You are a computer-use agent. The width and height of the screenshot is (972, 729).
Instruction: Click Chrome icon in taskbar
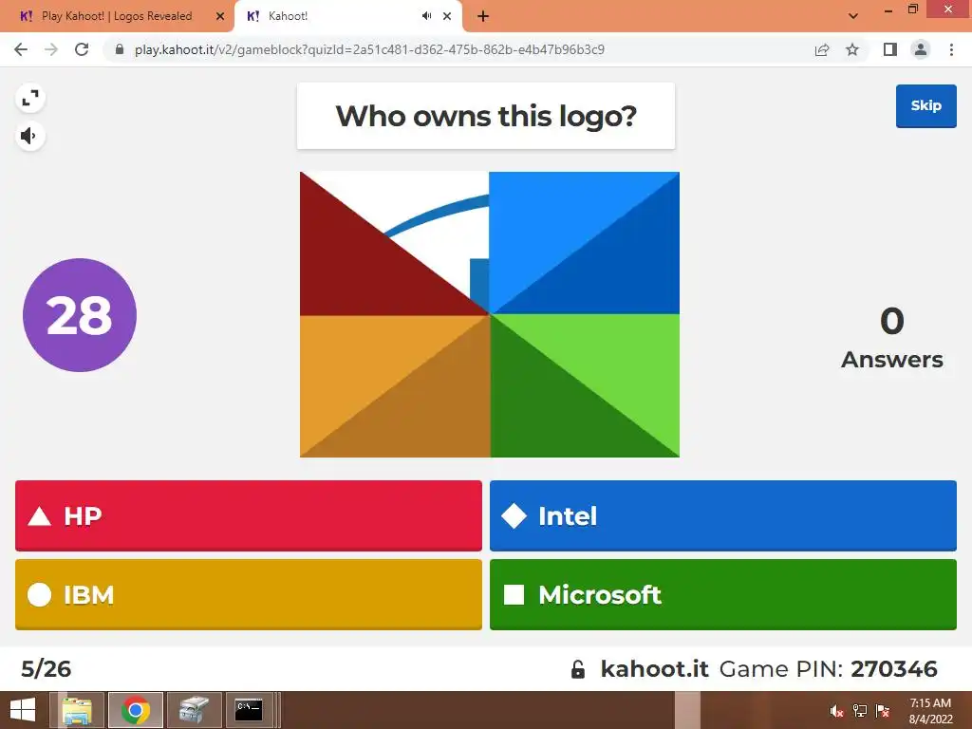tap(136, 710)
